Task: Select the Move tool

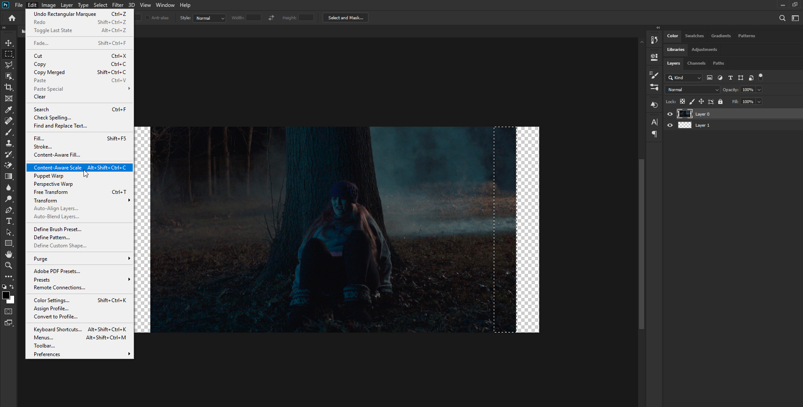Action: click(9, 43)
